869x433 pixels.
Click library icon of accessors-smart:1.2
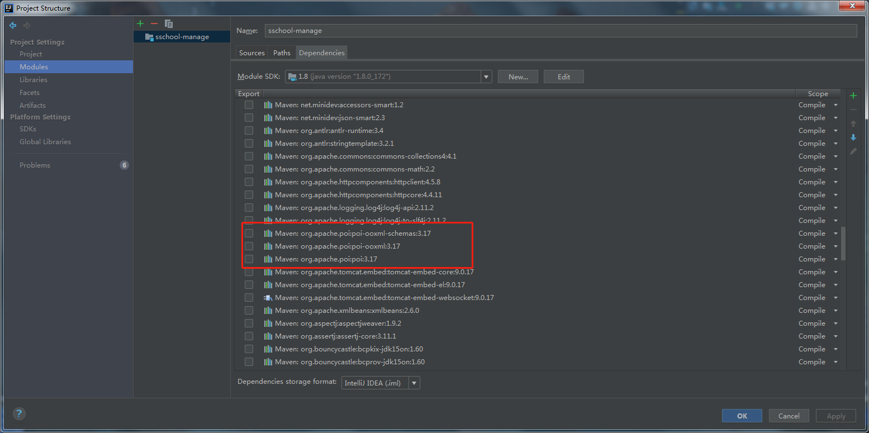[x=268, y=105]
